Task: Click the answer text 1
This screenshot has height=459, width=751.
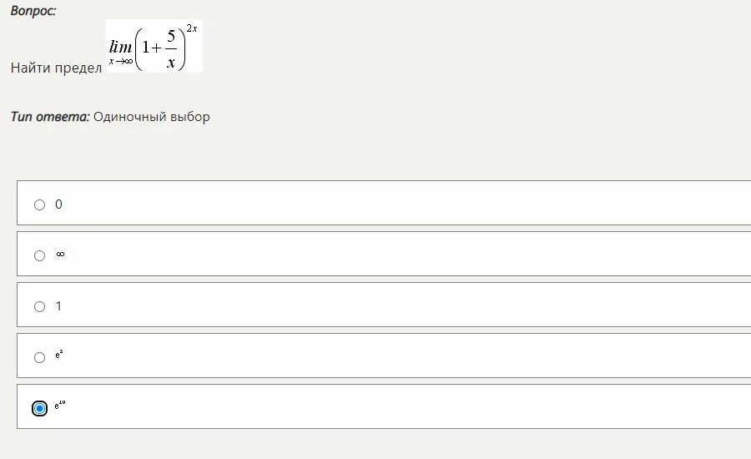Action: click(58, 306)
